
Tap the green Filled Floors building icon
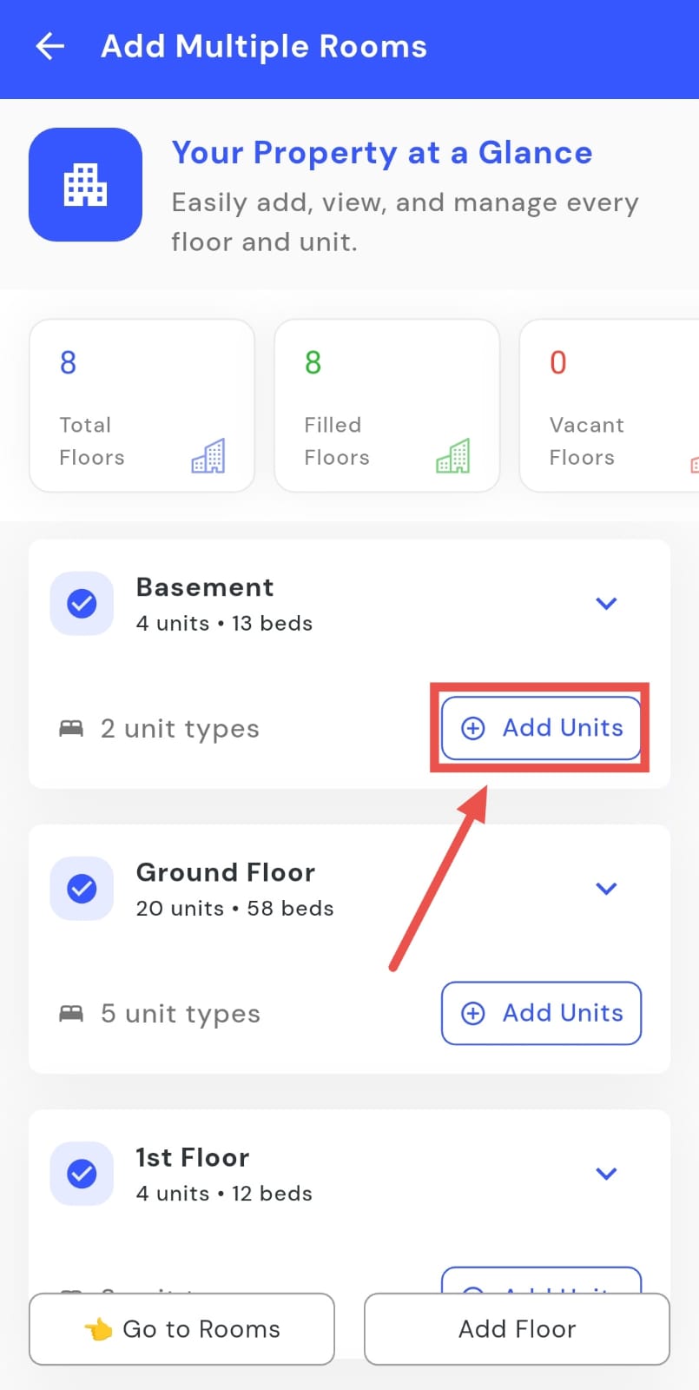point(453,455)
